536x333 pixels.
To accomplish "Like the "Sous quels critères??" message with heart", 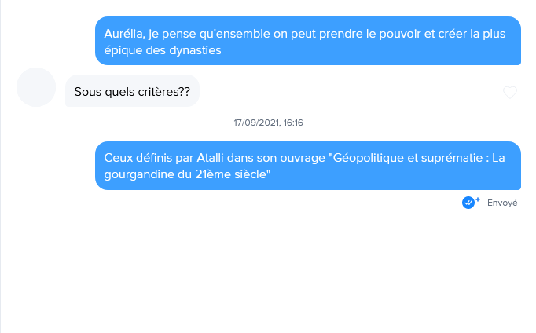I will coord(510,92).
